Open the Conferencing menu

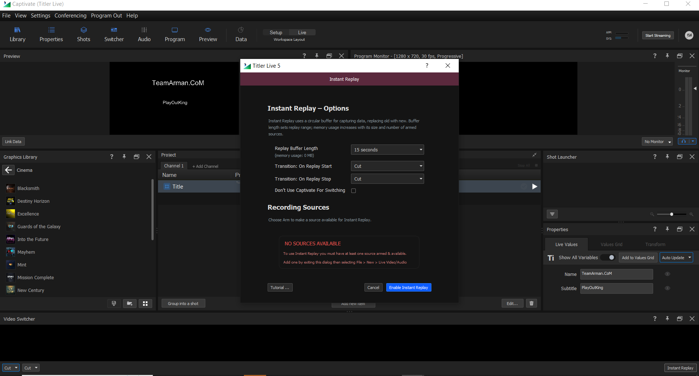[x=71, y=16]
